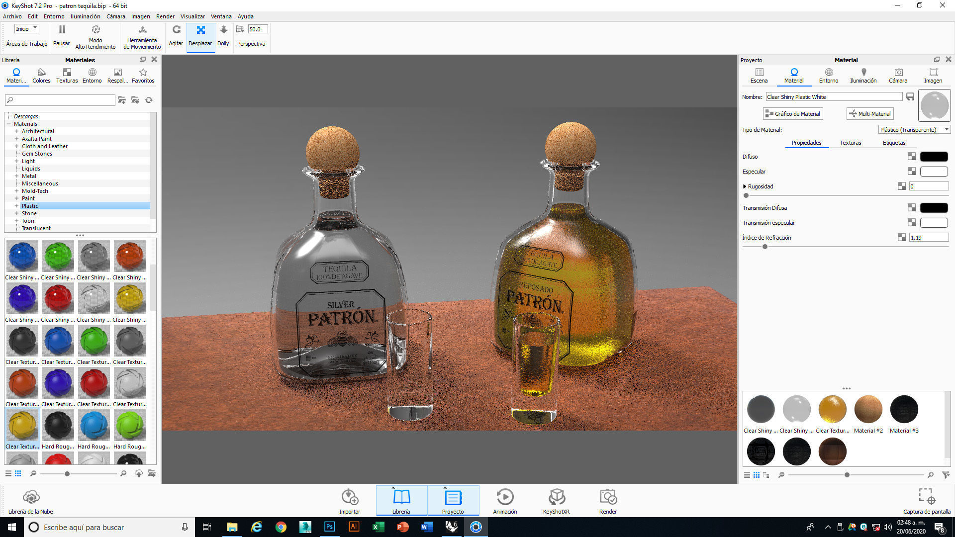Switch library to grid view
Screen dimensions: 955x537
(x=18, y=473)
